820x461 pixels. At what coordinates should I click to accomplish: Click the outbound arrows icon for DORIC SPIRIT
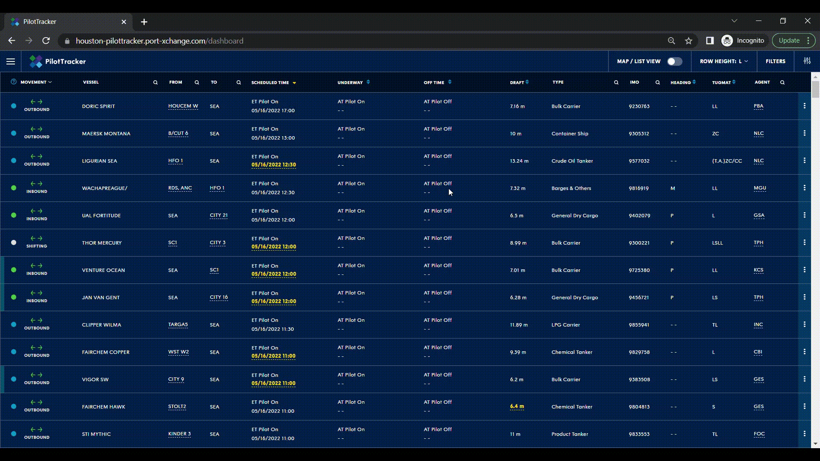tap(36, 102)
